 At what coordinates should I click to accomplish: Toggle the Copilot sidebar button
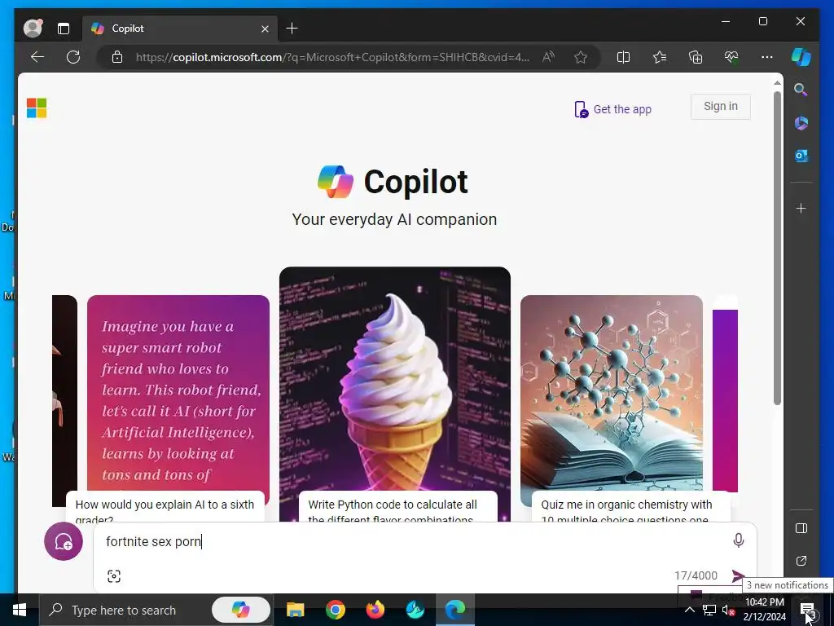801,57
